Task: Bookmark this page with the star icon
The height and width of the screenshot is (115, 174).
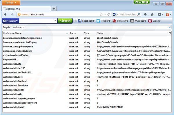Action: pyautogui.click(x=101, y=14)
